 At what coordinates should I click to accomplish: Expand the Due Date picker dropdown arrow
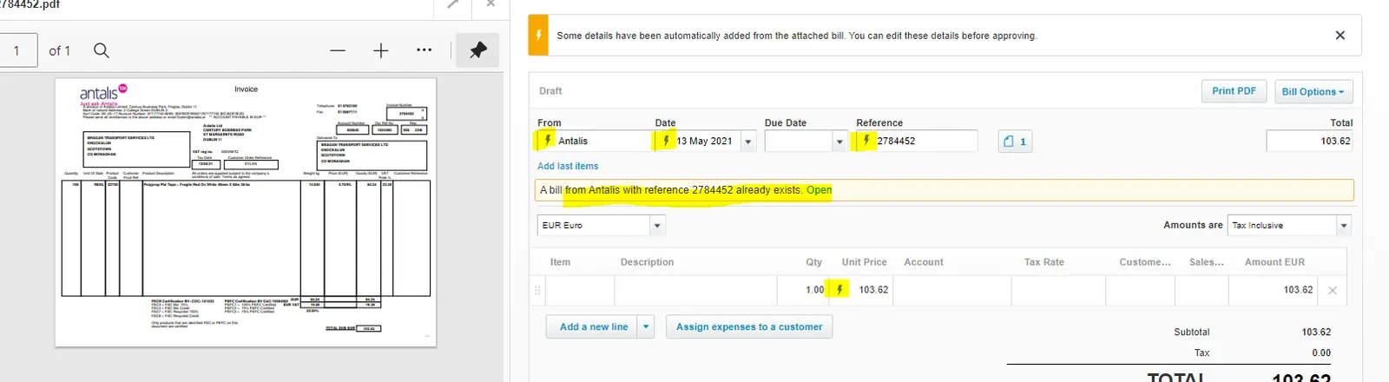[x=839, y=141]
